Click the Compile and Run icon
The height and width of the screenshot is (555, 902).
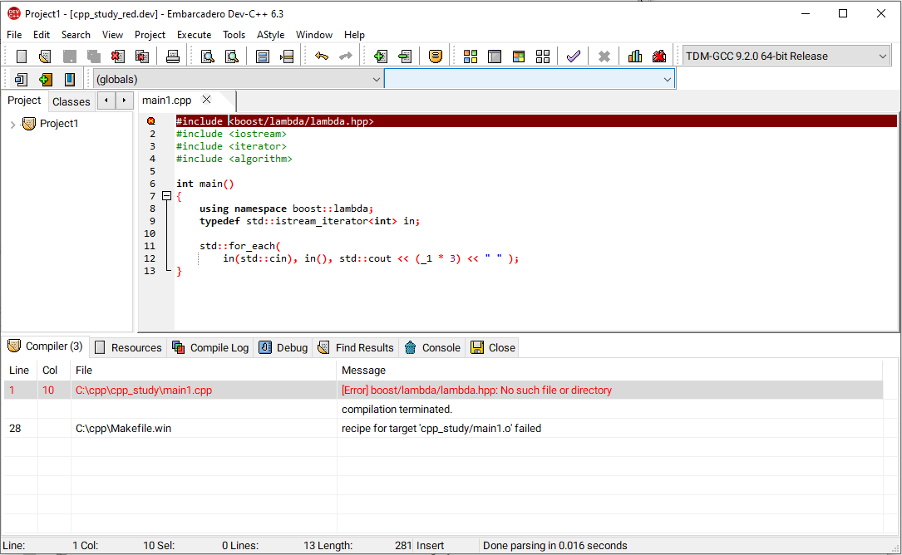click(x=519, y=56)
